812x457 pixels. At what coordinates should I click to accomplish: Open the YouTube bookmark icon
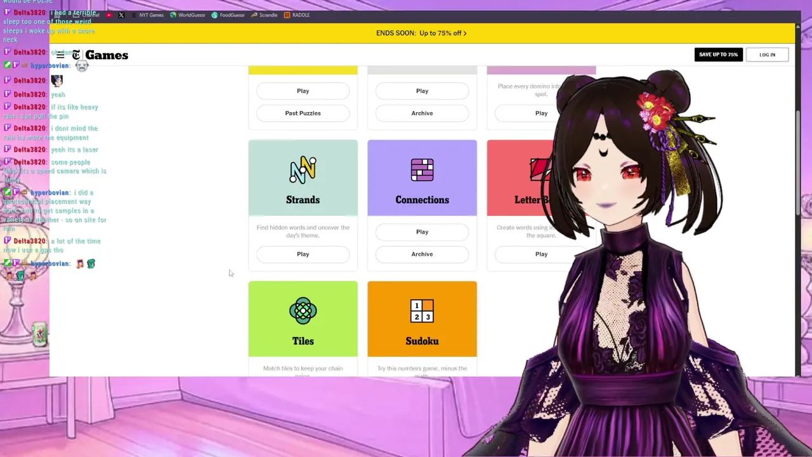[109, 15]
